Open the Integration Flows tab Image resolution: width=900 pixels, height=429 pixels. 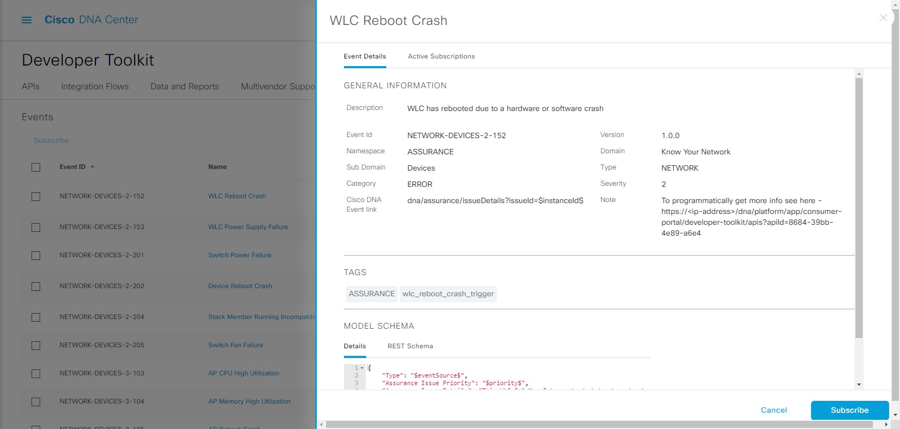[x=95, y=86]
